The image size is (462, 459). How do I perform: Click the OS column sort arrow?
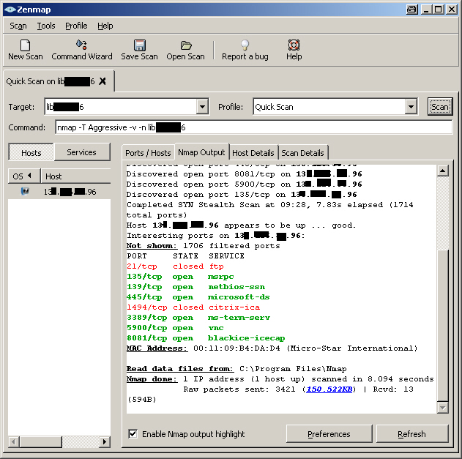pos(29,176)
